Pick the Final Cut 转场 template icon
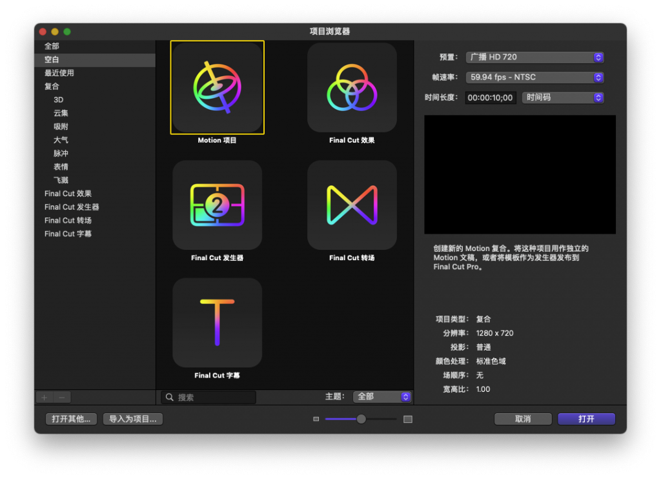The height and width of the screenshot is (479, 661). (x=352, y=205)
